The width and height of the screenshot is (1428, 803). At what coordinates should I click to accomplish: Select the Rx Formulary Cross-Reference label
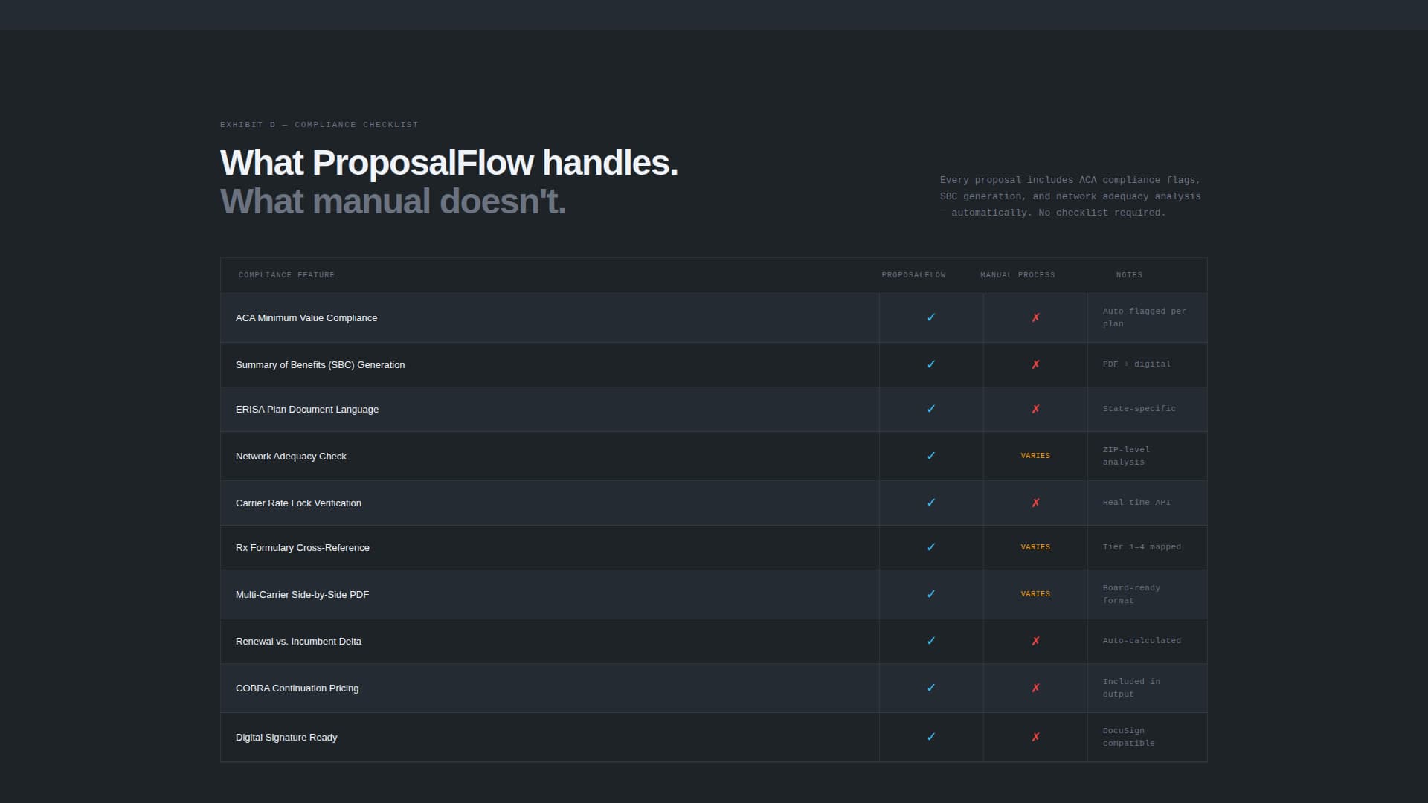[x=303, y=548]
